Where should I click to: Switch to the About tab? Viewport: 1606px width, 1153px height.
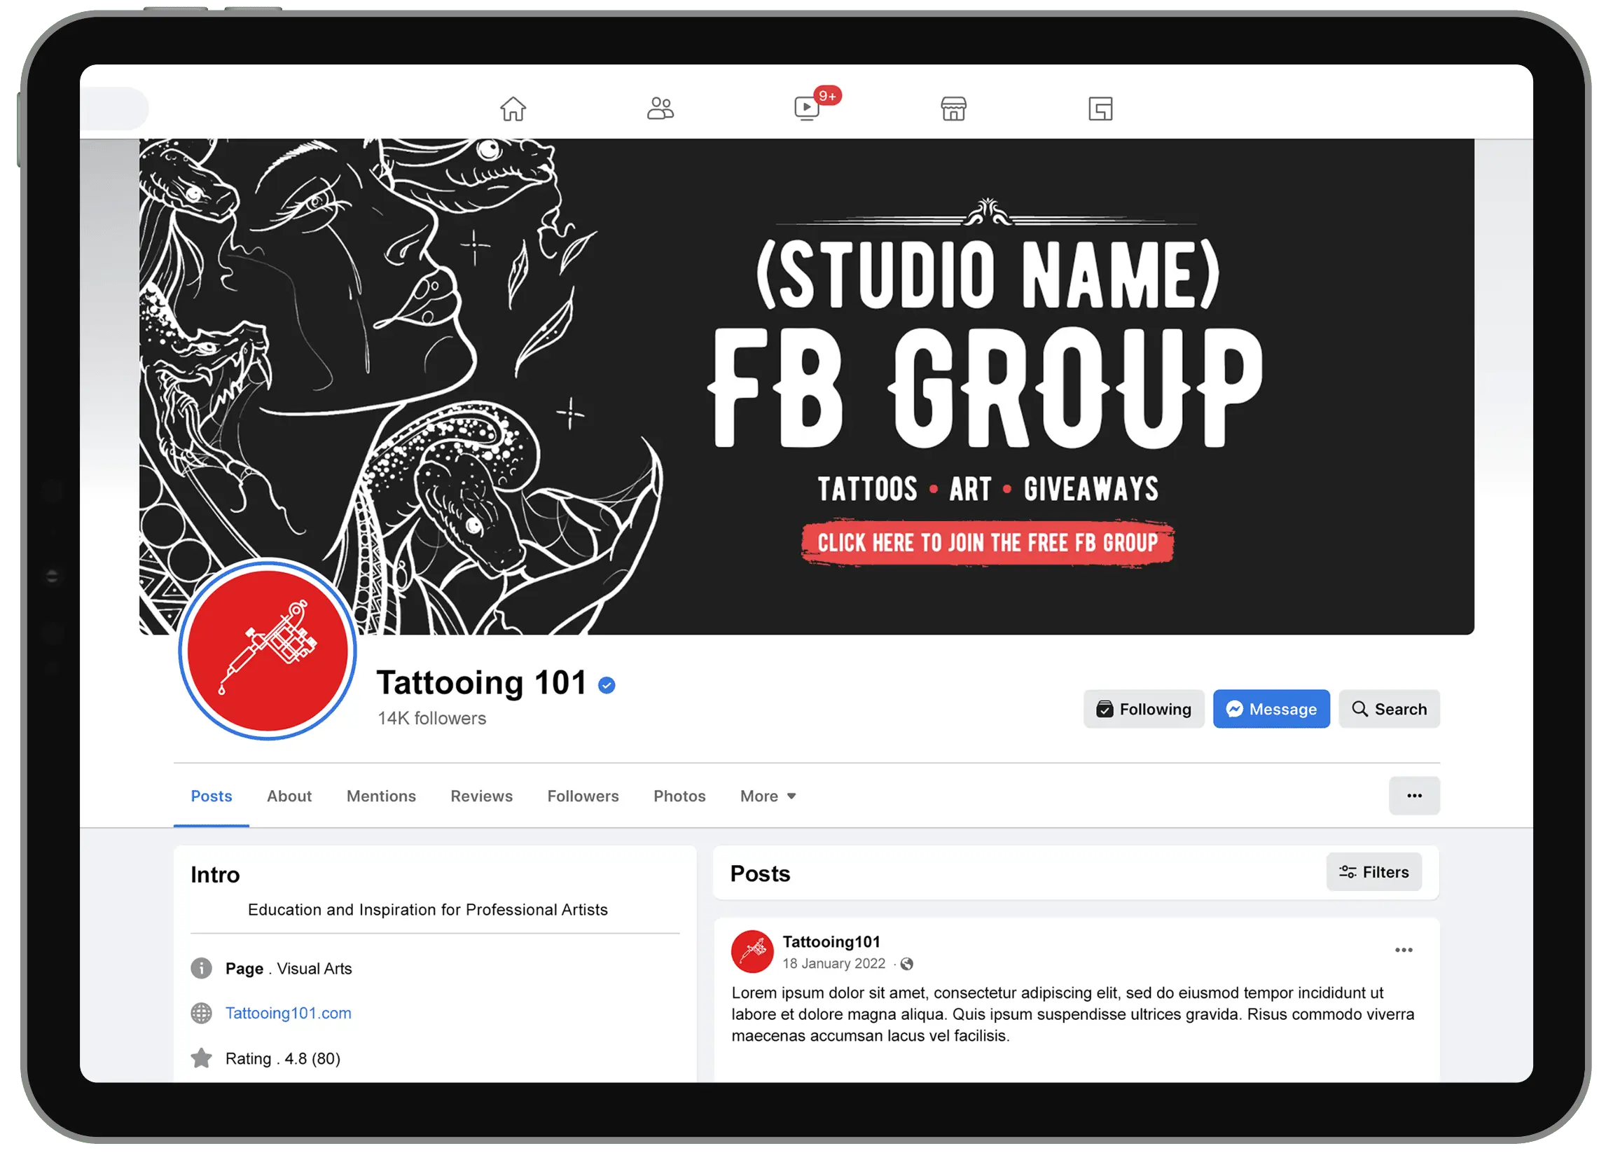[x=289, y=796]
